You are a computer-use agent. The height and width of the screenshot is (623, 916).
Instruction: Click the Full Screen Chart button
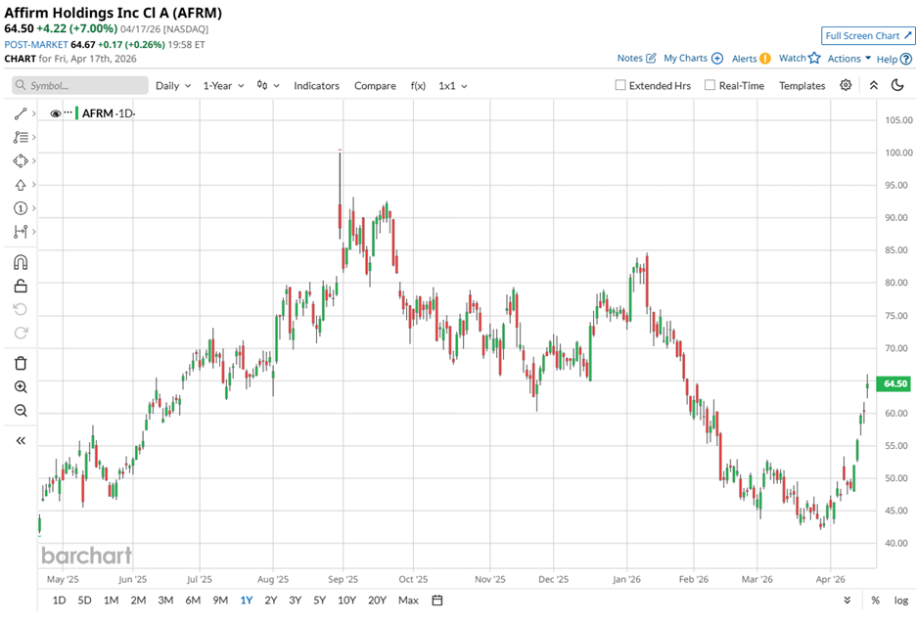(868, 35)
